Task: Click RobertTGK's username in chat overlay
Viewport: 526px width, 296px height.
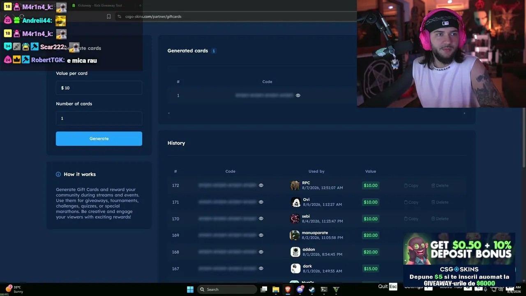Action: [48, 60]
